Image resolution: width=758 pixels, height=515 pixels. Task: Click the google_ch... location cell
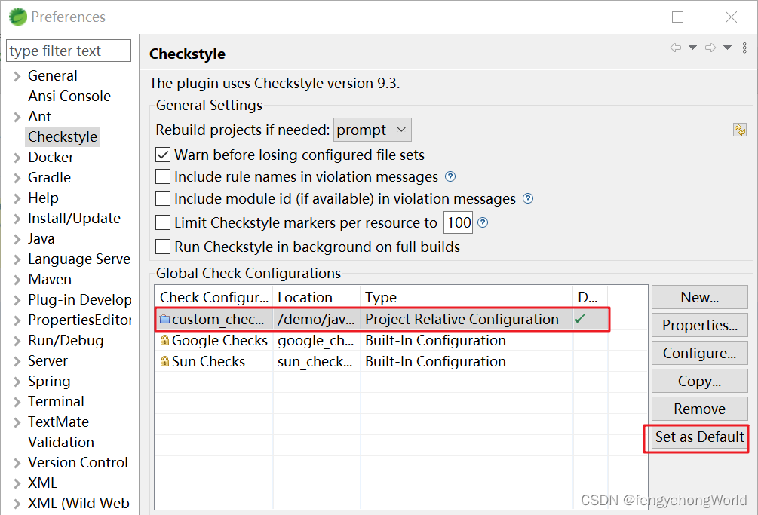click(316, 341)
